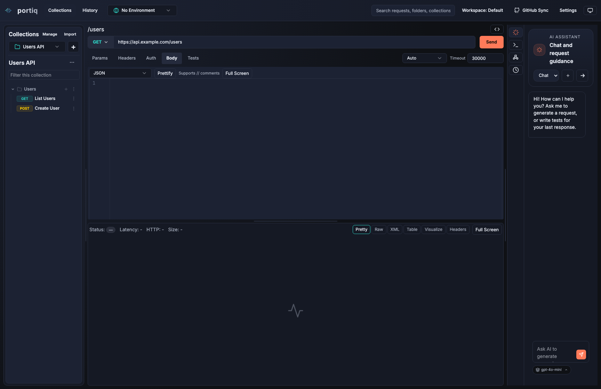Open response Full Screen
601x389 pixels.
pos(487,229)
